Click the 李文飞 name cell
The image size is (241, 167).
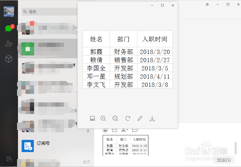tap(96, 84)
